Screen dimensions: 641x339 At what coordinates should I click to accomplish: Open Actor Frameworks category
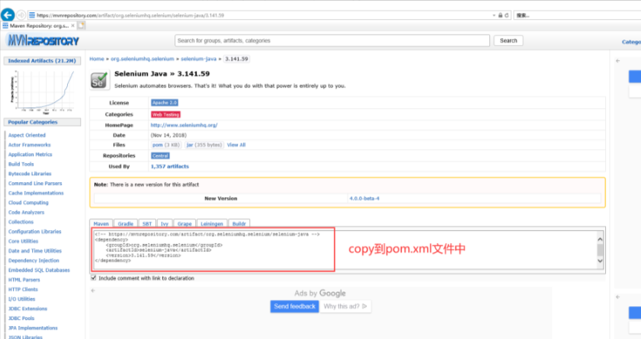point(30,145)
